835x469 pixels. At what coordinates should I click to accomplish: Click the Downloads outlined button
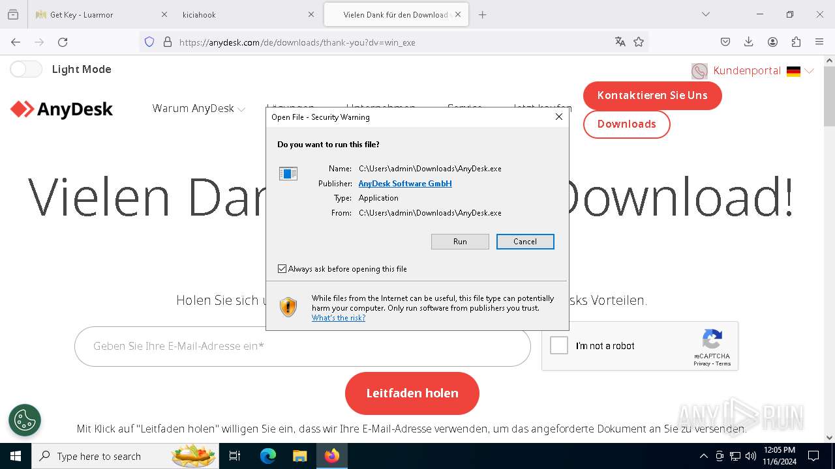pos(626,124)
